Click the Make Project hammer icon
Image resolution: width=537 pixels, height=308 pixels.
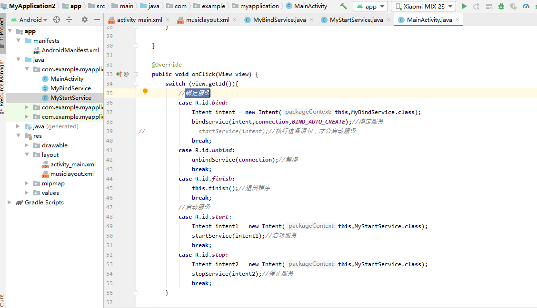pos(343,6)
